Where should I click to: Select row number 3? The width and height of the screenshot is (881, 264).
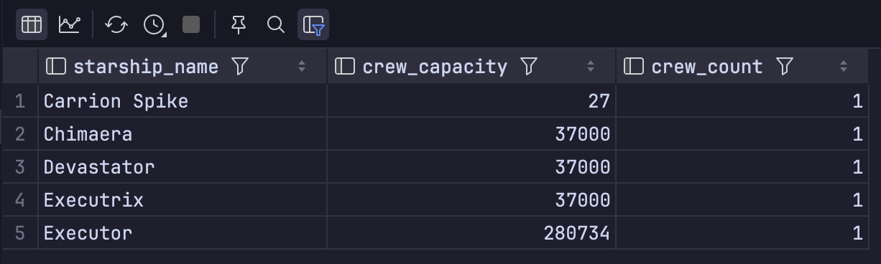pyautogui.click(x=20, y=167)
